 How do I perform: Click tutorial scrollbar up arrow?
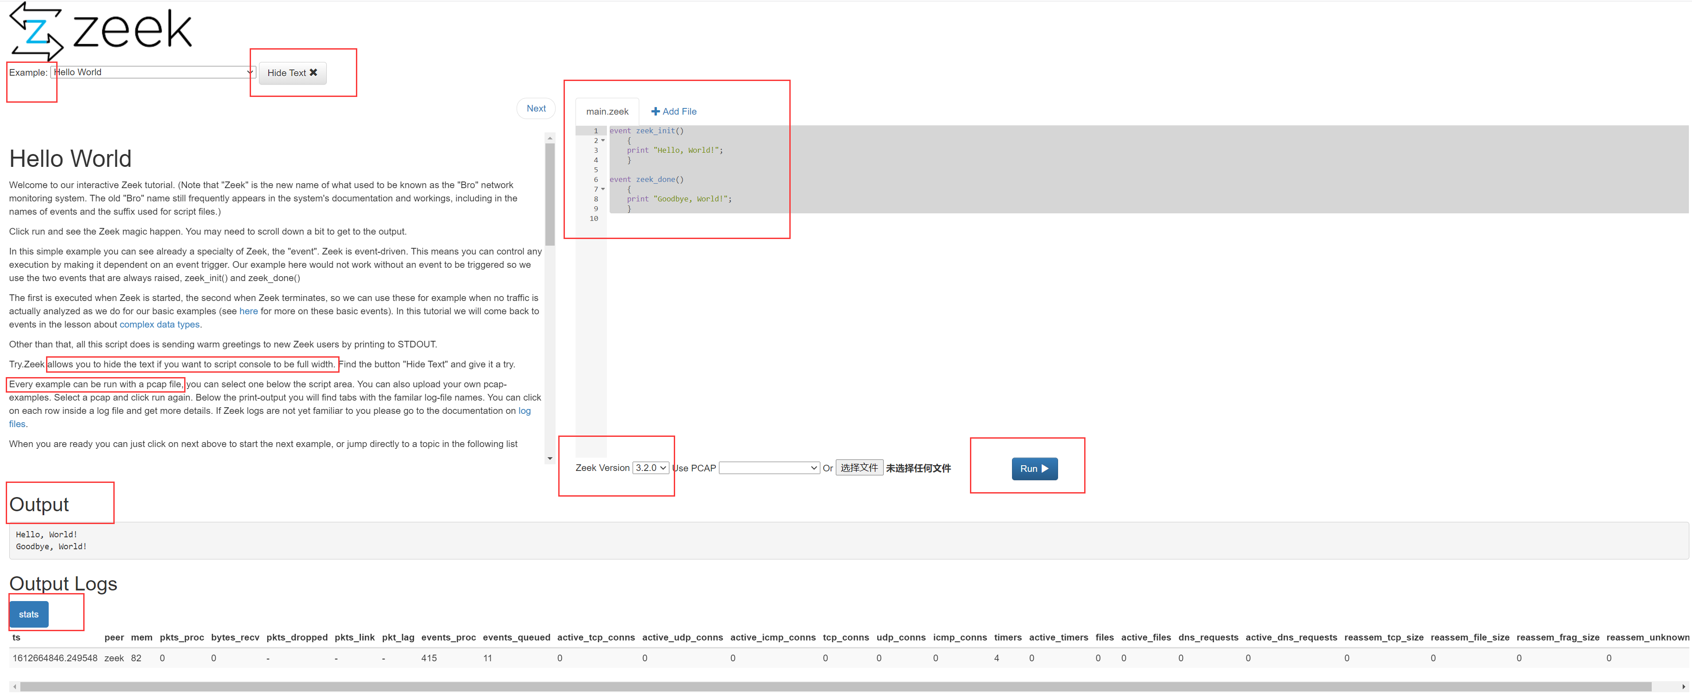tap(550, 138)
